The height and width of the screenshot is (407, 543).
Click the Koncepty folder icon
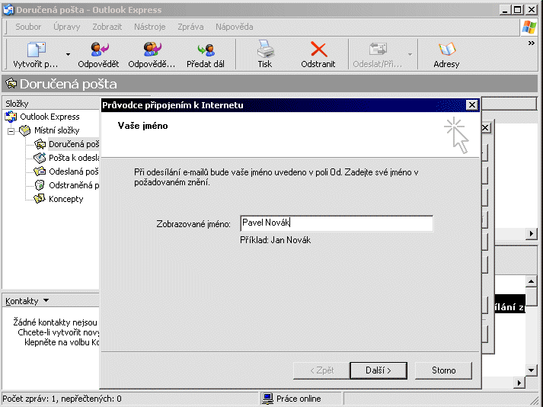click(40, 199)
